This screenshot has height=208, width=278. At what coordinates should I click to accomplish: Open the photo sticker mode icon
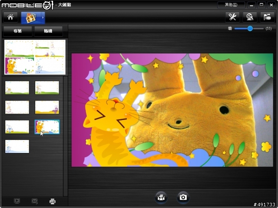(x=31, y=18)
